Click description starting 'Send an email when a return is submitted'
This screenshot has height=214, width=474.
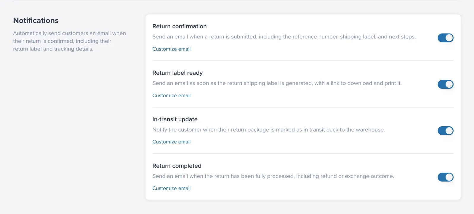[x=284, y=37]
